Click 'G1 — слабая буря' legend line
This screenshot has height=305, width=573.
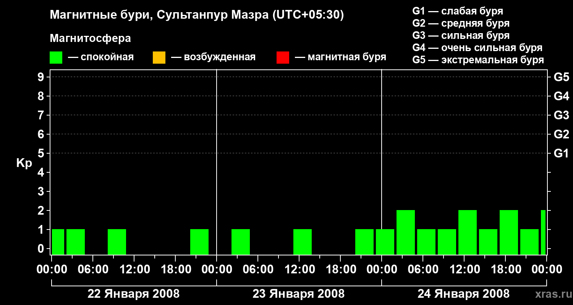(458, 11)
